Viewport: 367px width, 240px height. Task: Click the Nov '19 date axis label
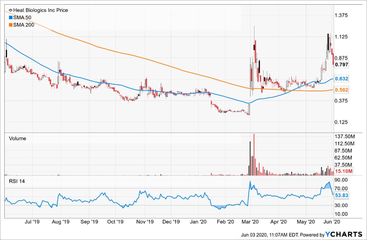tap(145, 222)
